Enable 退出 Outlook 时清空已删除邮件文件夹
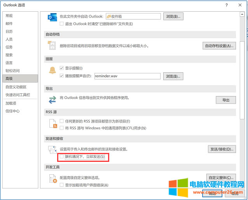The height and width of the screenshot is (200, 248). (x=61, y=24)
